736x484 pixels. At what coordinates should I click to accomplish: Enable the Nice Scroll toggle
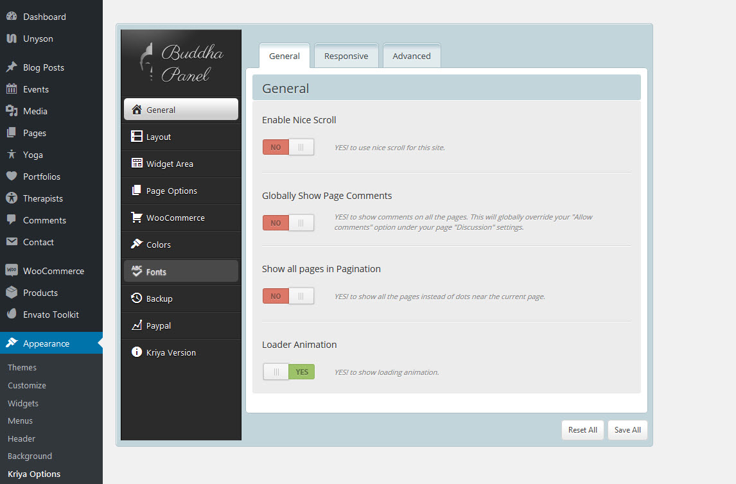288,146
